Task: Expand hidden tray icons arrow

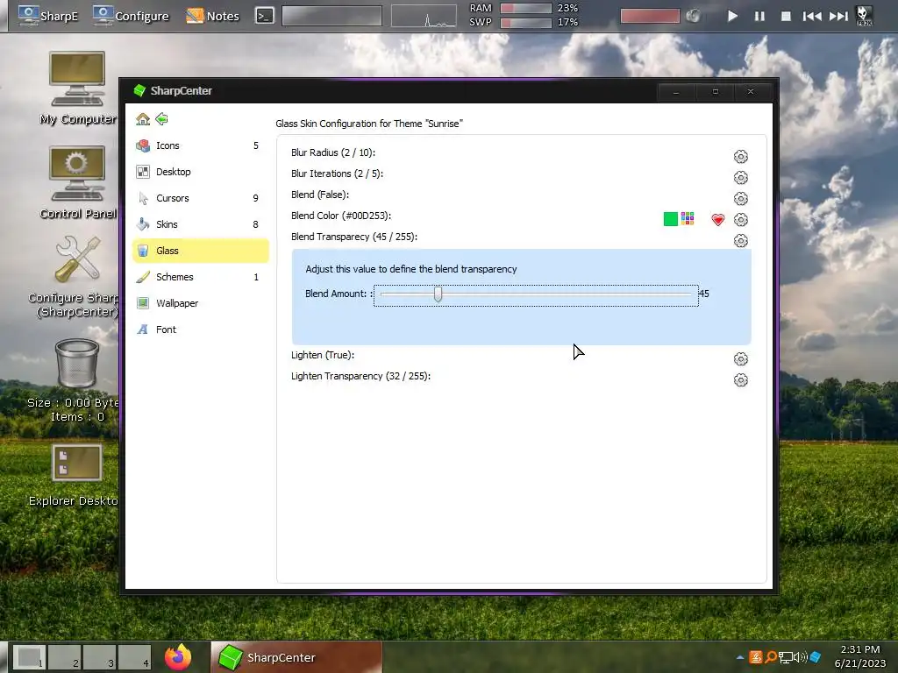Action: point(740,657)
